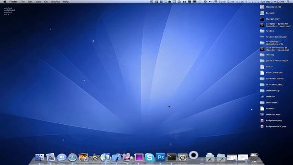The height and width of the screenshot is (165, 293).
Task: Launch iPhoto from the Dock
Action: point(83,157)
